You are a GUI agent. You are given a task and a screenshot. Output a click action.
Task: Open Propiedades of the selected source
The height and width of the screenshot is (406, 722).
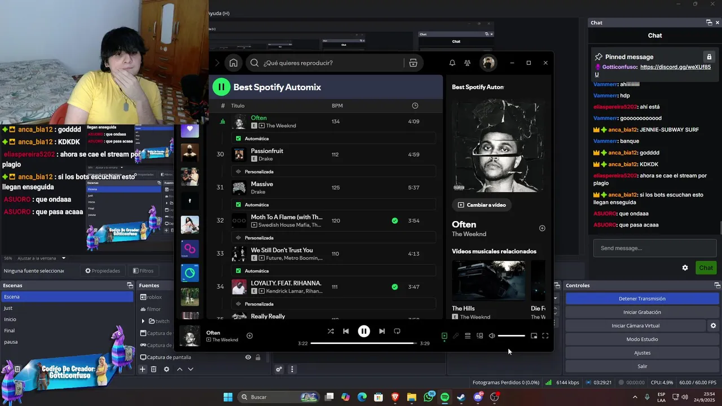[103, 271]
